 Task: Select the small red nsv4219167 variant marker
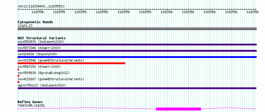18,82
